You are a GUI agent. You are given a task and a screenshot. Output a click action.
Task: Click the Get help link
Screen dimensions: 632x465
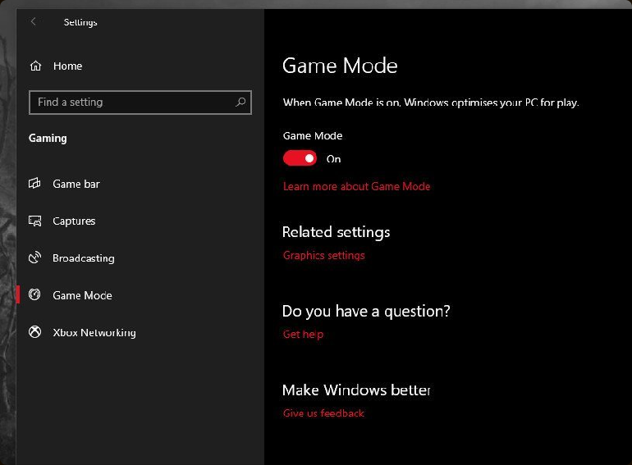(303, 334)
